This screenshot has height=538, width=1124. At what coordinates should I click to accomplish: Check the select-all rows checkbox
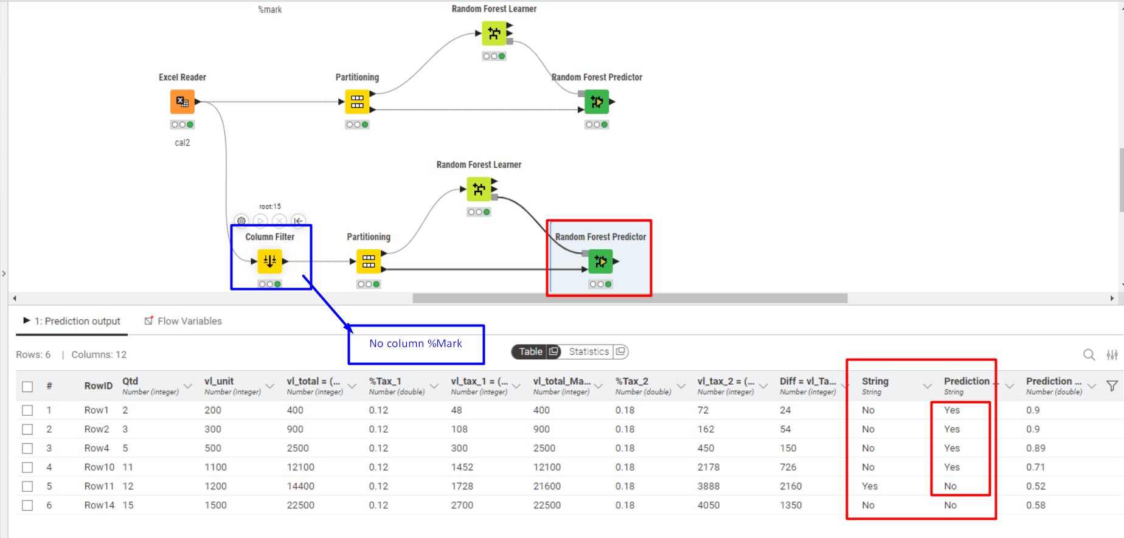pyautogui.click(x=27, y=387)
